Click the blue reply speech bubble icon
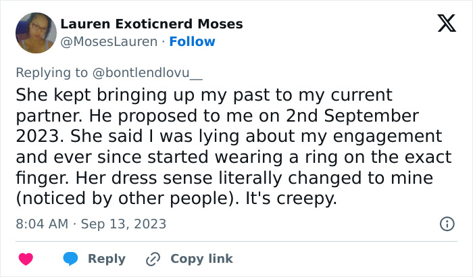This screenshot has width=473, height=277. 70,259
